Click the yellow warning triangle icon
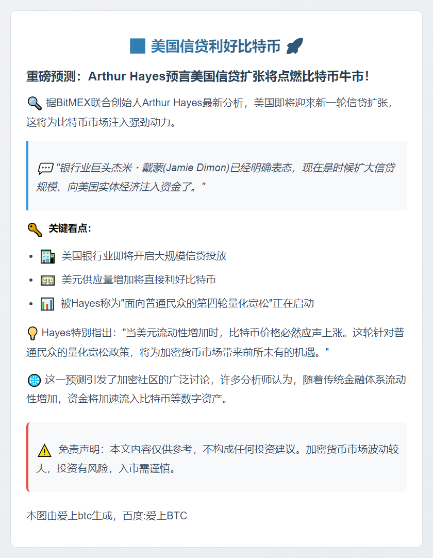The image size is (433, 558). coord(45,450)
